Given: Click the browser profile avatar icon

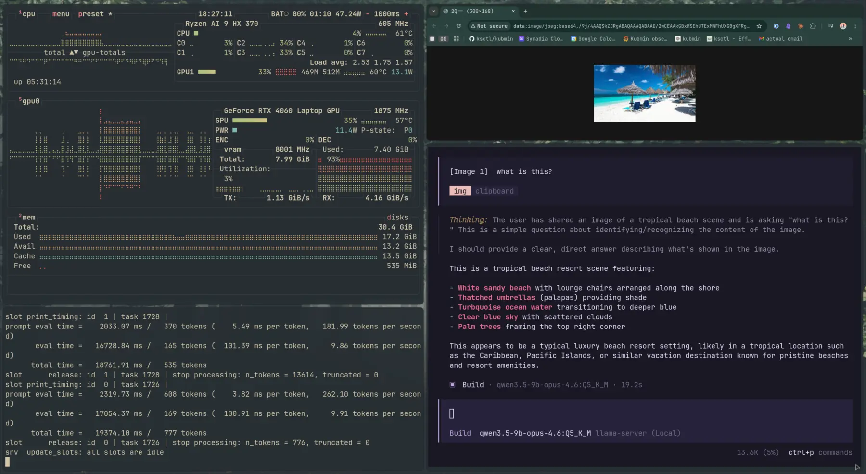Looking at the screenshot, I should tap(843, 26).
